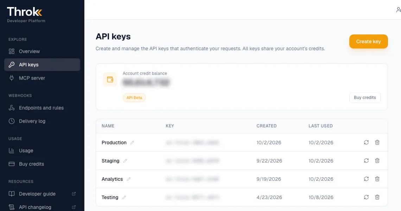
Task: Click the scroll icon for API changelog
Action: point(12,207)
